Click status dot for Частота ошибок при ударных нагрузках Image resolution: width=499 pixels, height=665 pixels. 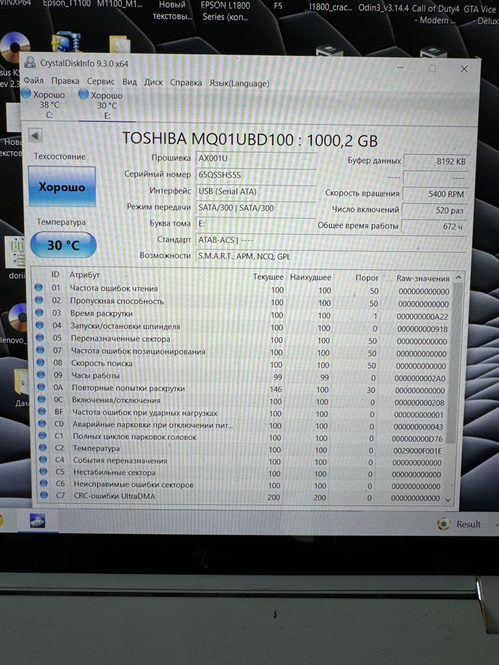42,411
